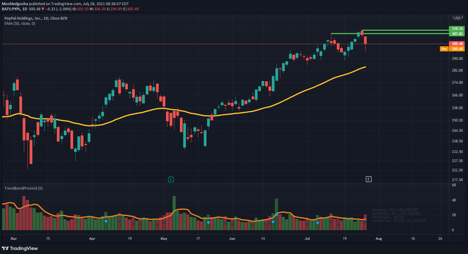Click the 222.50 price axis label
468x254 pixels.
[x=457, y=170]
